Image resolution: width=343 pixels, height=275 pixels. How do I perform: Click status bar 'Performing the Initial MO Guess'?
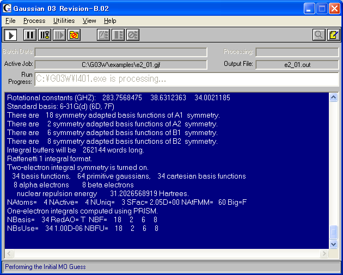tap(45, 267)
